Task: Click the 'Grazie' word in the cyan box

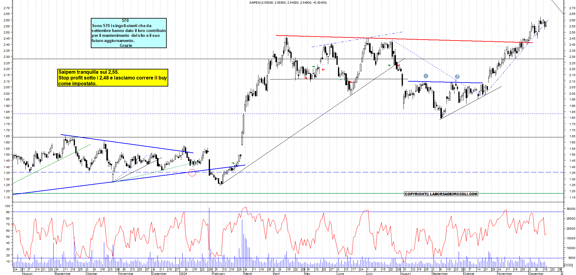Action: coord(126,45)
